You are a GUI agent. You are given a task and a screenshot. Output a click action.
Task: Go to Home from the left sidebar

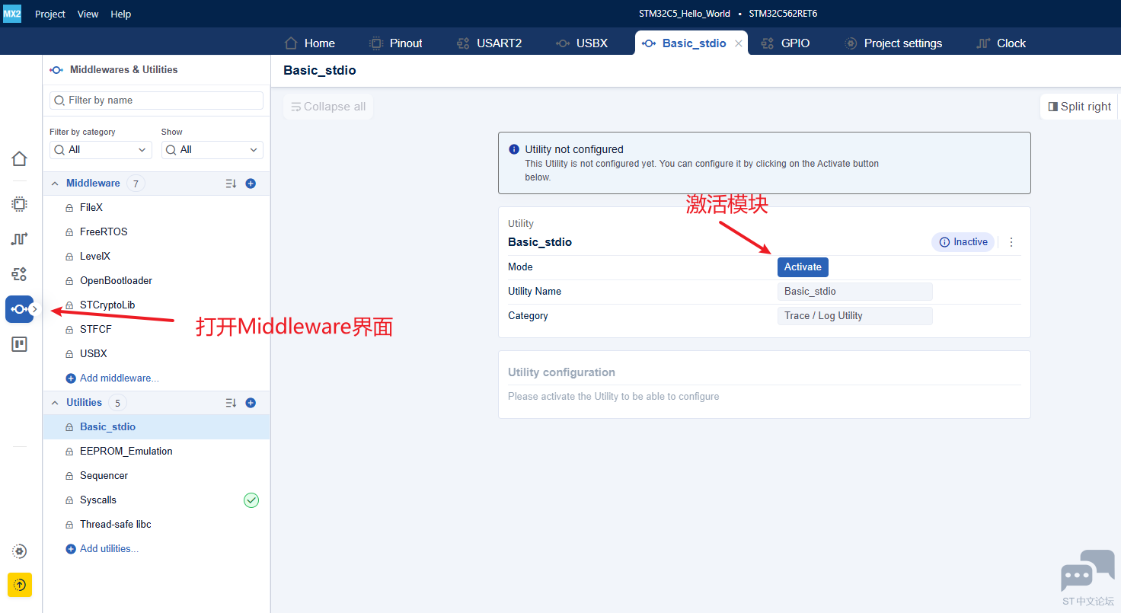coord(20,158)
